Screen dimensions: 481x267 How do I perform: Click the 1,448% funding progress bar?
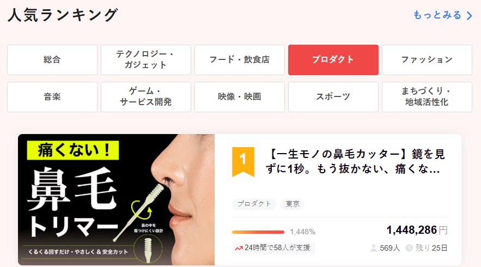point(258,232)
